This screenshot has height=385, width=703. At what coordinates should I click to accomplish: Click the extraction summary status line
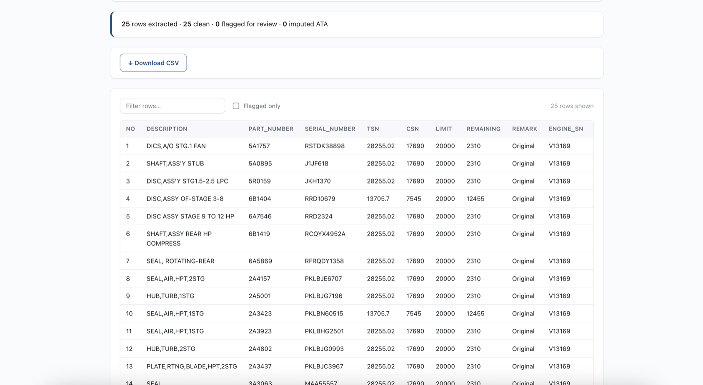click(225, 24)
